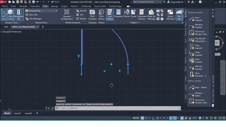Toggle polar tracking in status bar
The width and height of the screenshot is (226, 127).
[157, 118]
